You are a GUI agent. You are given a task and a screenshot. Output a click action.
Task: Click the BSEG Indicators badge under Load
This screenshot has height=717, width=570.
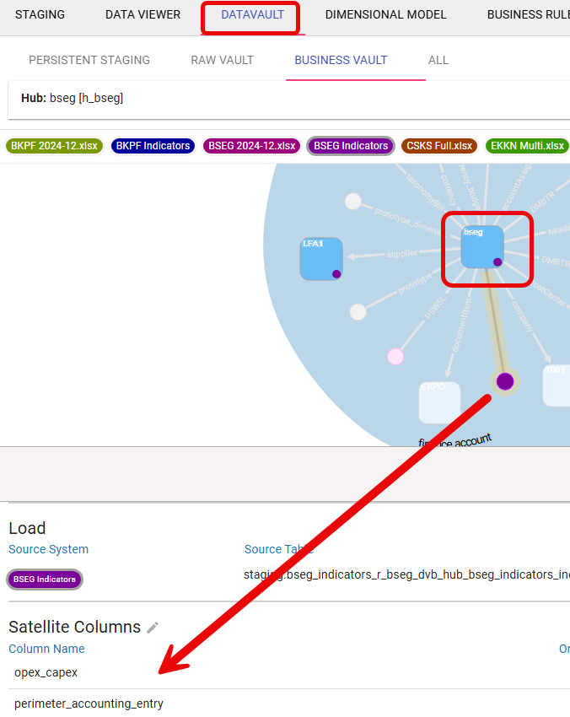tap(45, 580)
